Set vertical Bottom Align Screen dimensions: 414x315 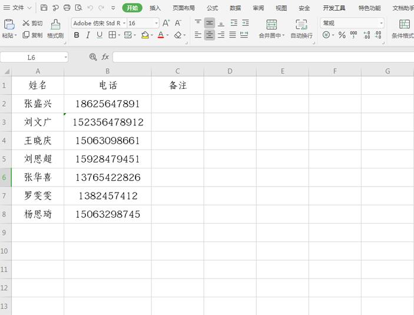pyautogui.click(x=221, y=23)
